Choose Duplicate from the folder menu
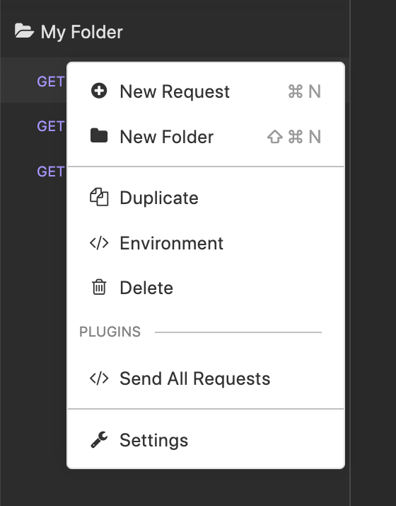The height and width of the screenshot is (506, 396). coord(206,198)
